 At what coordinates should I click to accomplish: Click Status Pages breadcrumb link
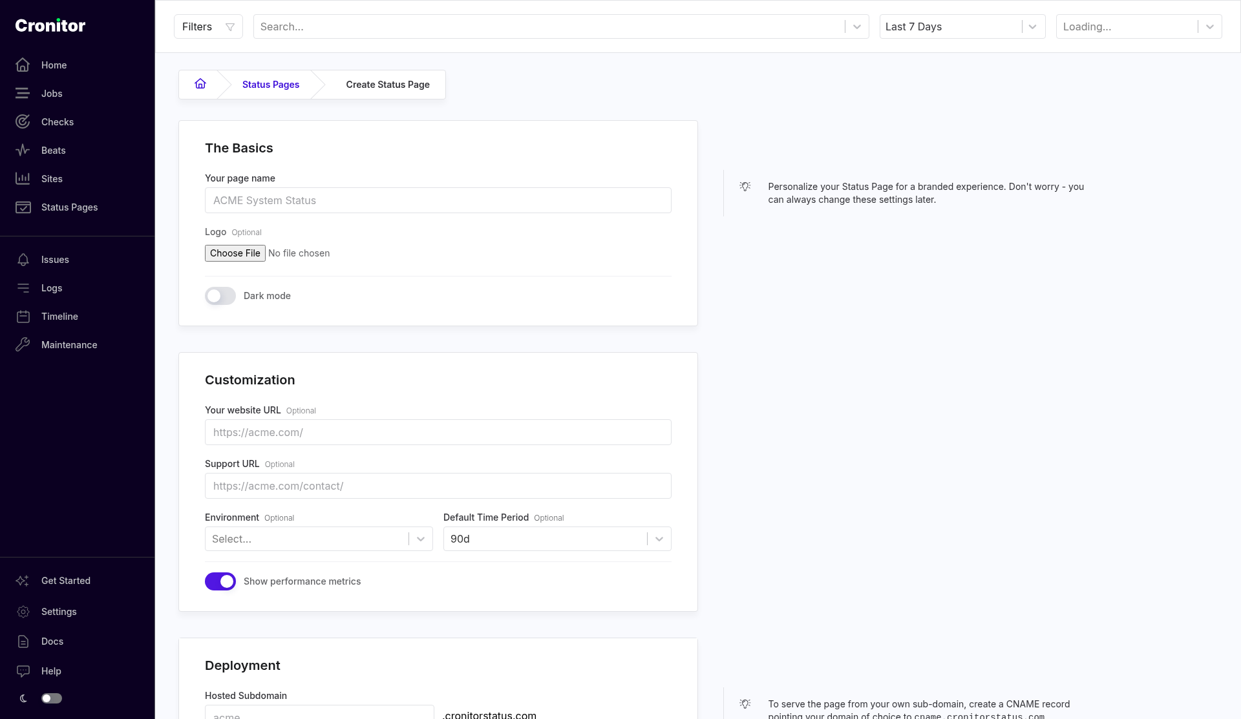tap(271, 85)
